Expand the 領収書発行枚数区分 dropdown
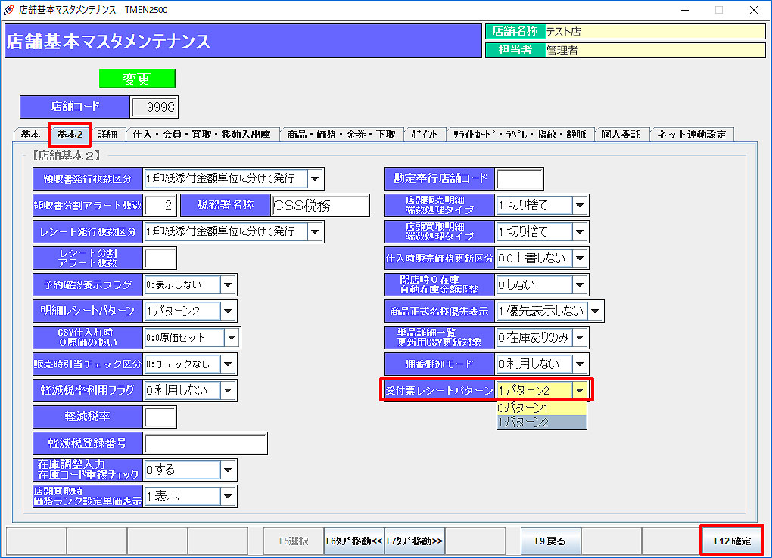Viewport: 772px width, 558px height. pyautogui.click(x=315, y=179)
